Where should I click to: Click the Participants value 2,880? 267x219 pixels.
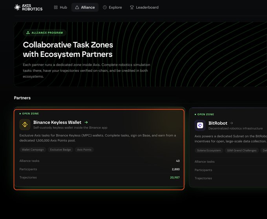click(x=176, y=169)
